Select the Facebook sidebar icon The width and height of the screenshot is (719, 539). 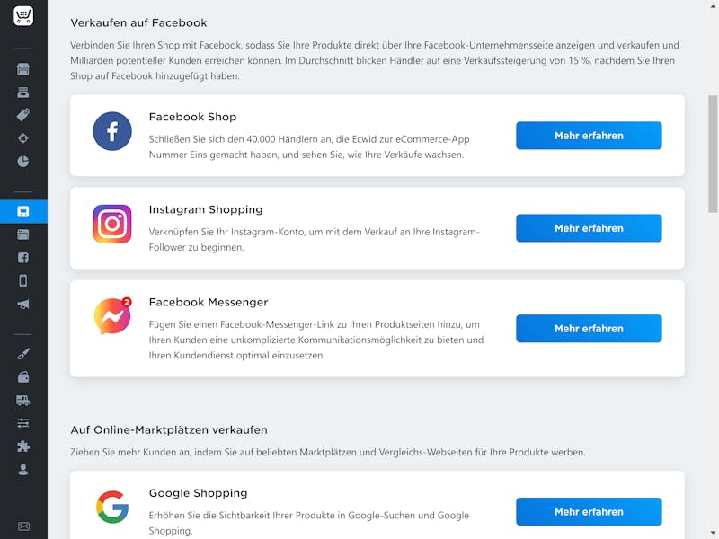click(23, 258)
